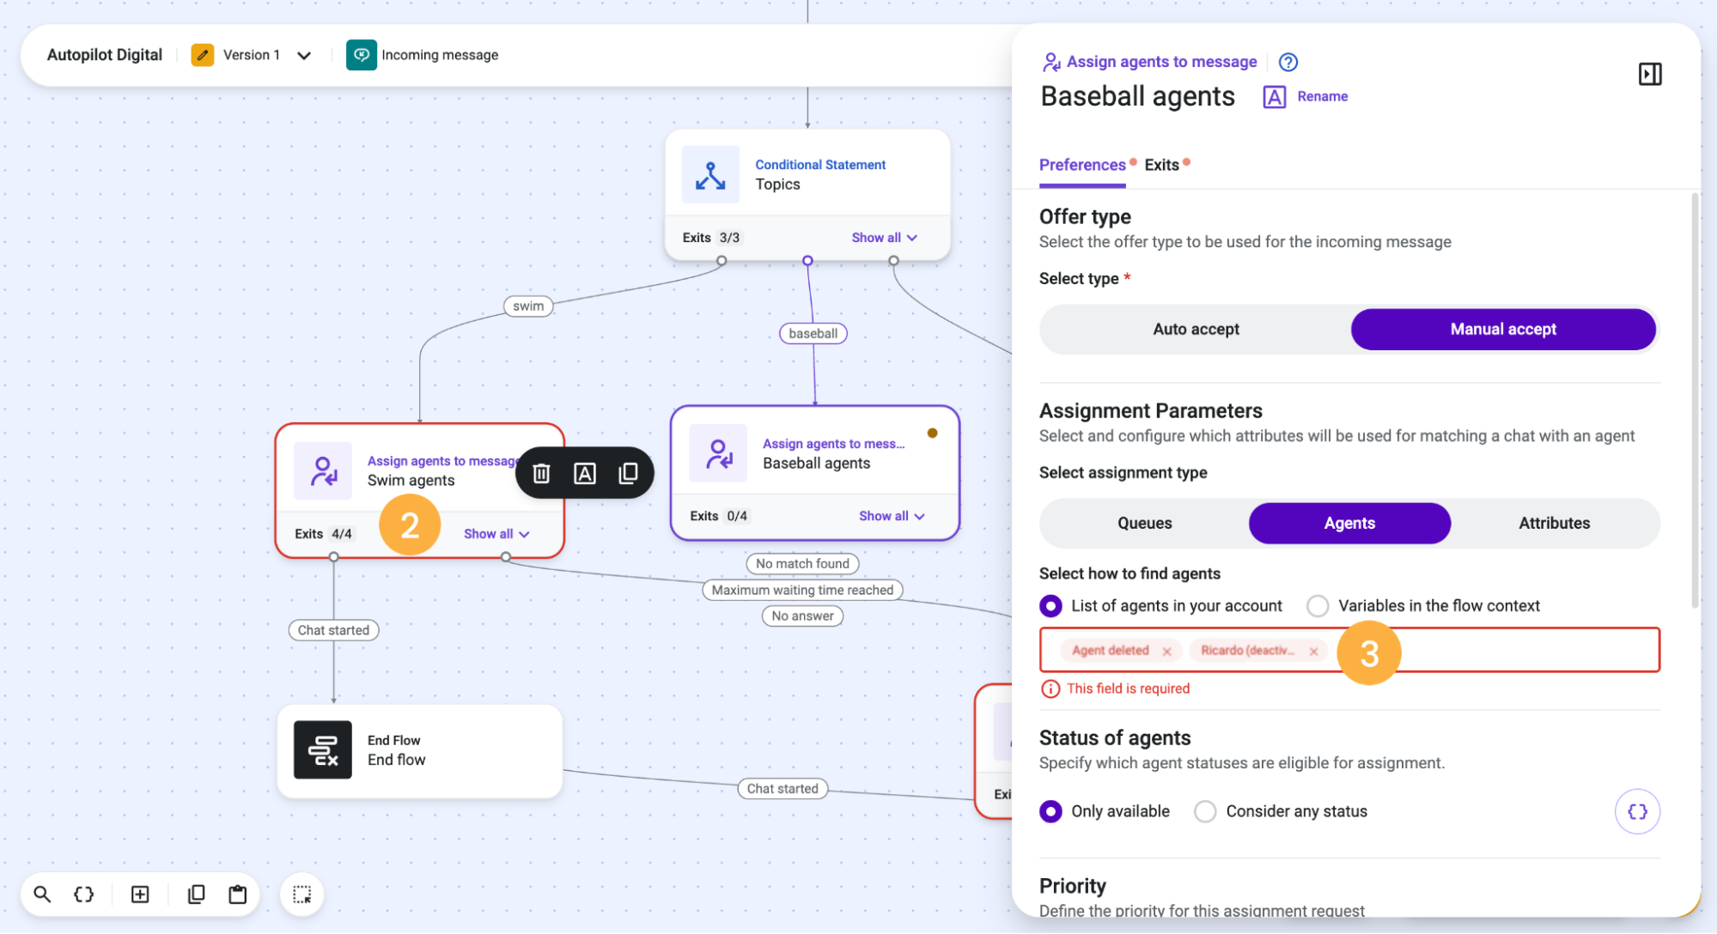Select List of agents in your account
The height and width of the screenshot is (934, 1717).
1161,606
